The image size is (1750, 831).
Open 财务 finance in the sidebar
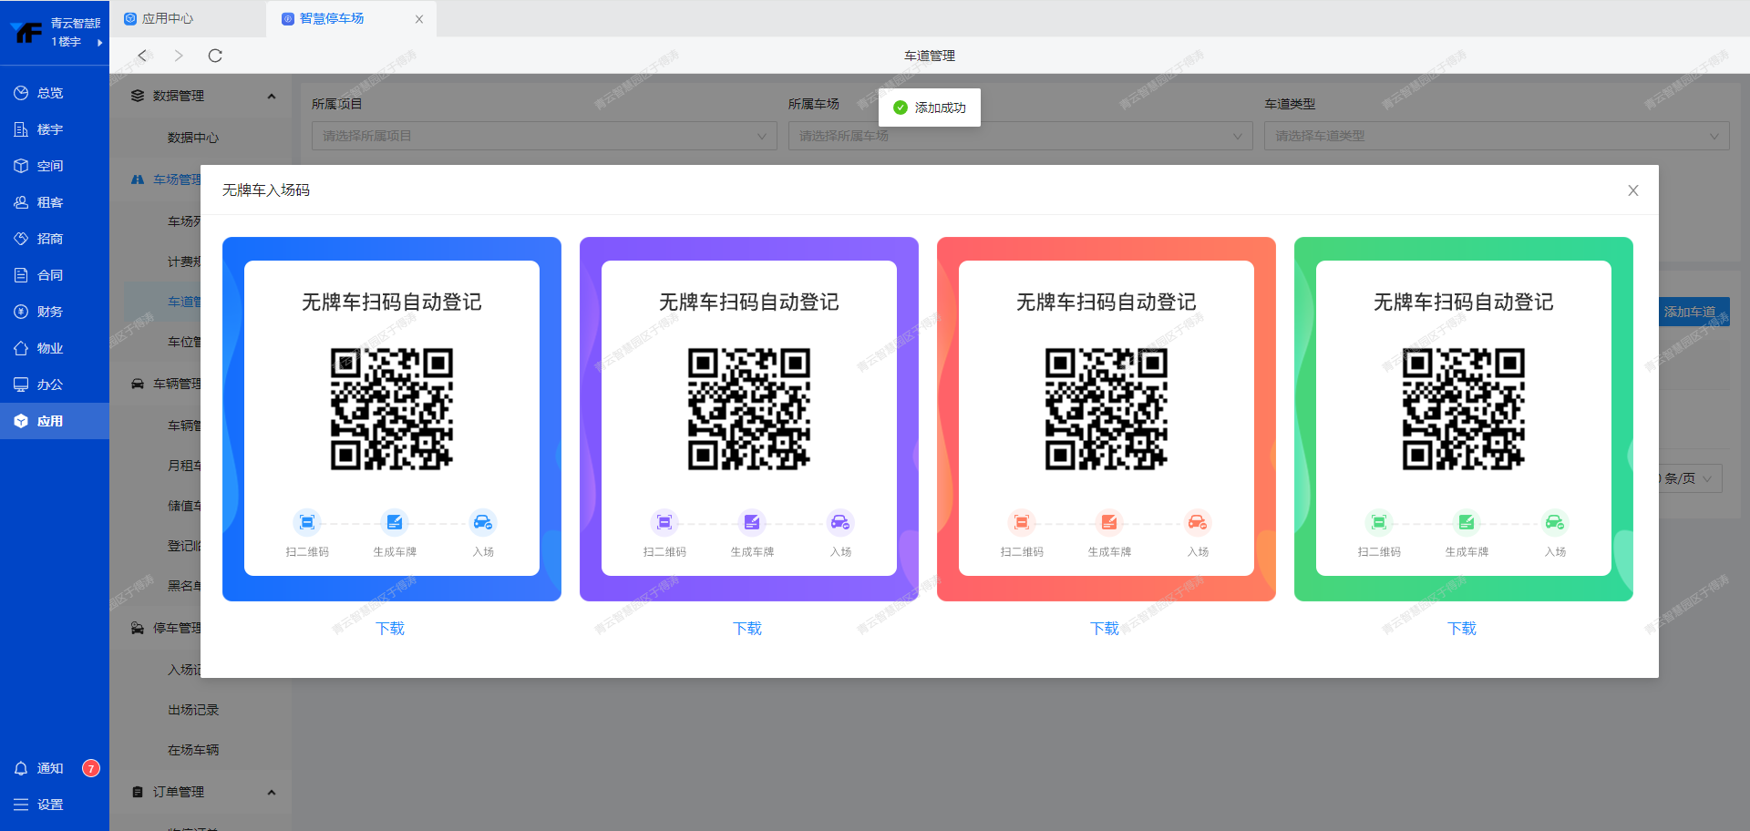coord(50,312)
